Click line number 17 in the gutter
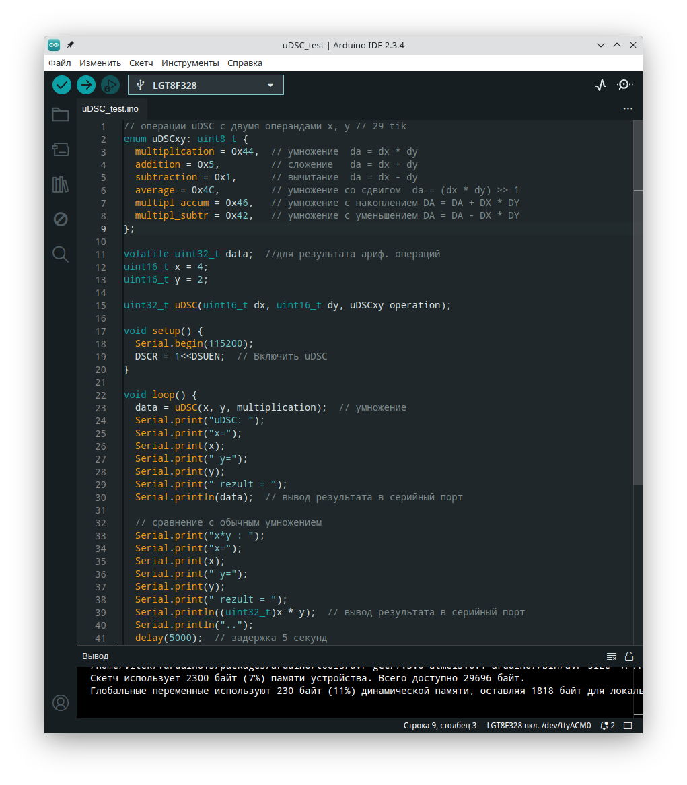The height and width of the screenshot is (785, 687). click(x=100, y=331)
